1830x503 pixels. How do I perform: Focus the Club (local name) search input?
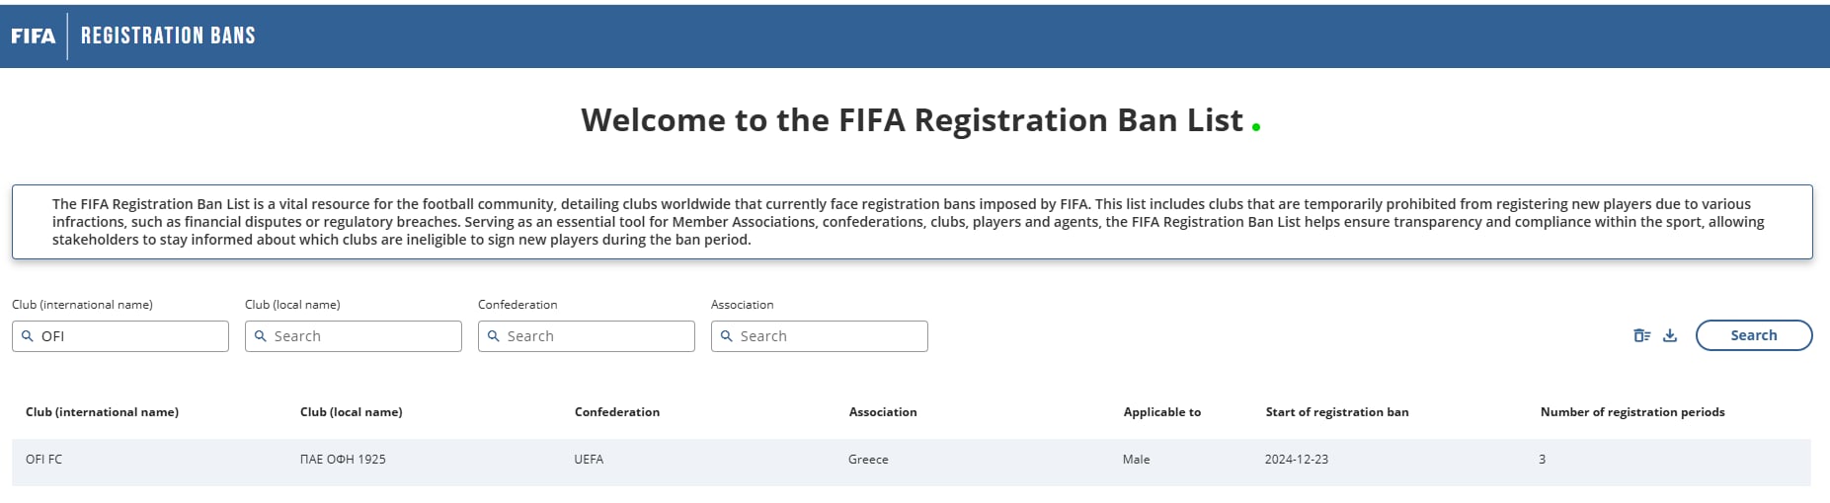(354, 336)
